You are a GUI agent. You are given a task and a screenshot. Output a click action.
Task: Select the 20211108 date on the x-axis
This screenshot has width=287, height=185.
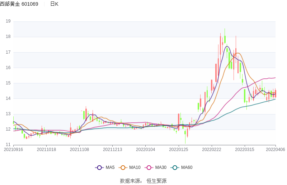tap(79, 150)
